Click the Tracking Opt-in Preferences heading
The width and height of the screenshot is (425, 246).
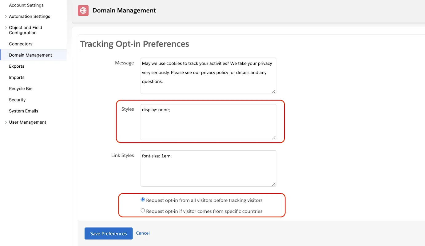coord(135,44)
